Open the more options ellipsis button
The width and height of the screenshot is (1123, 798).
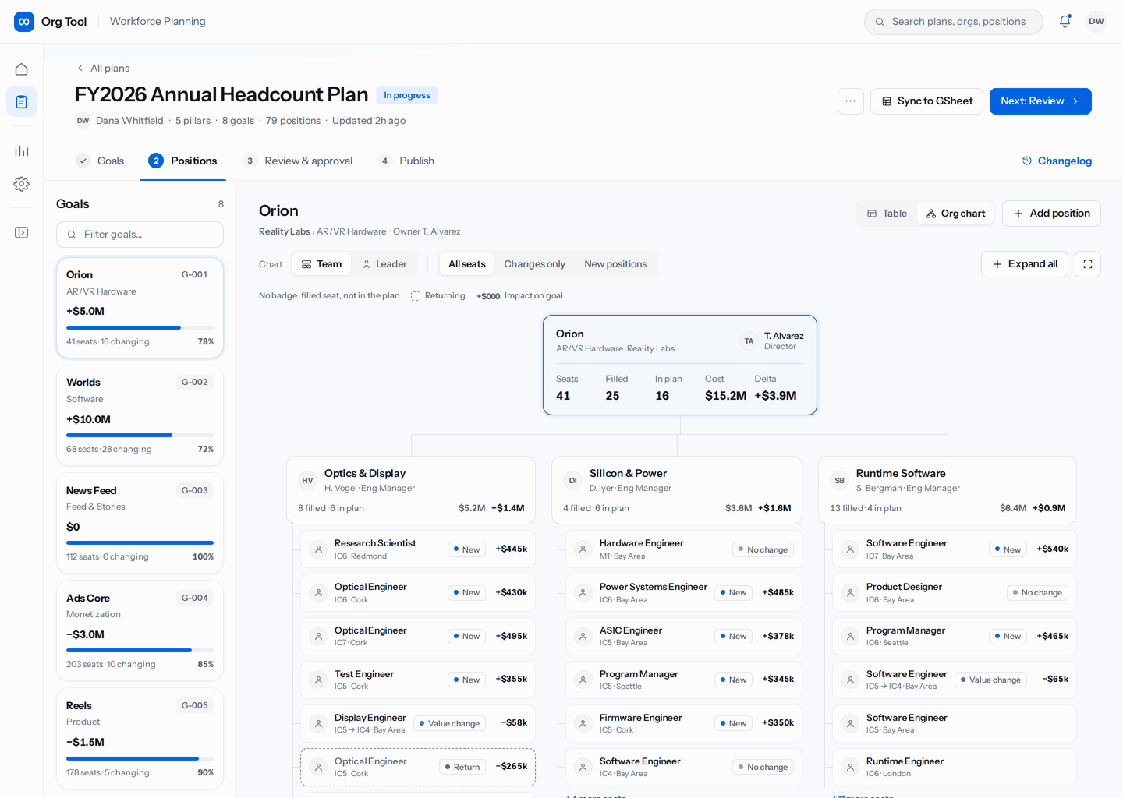[850, 101]
